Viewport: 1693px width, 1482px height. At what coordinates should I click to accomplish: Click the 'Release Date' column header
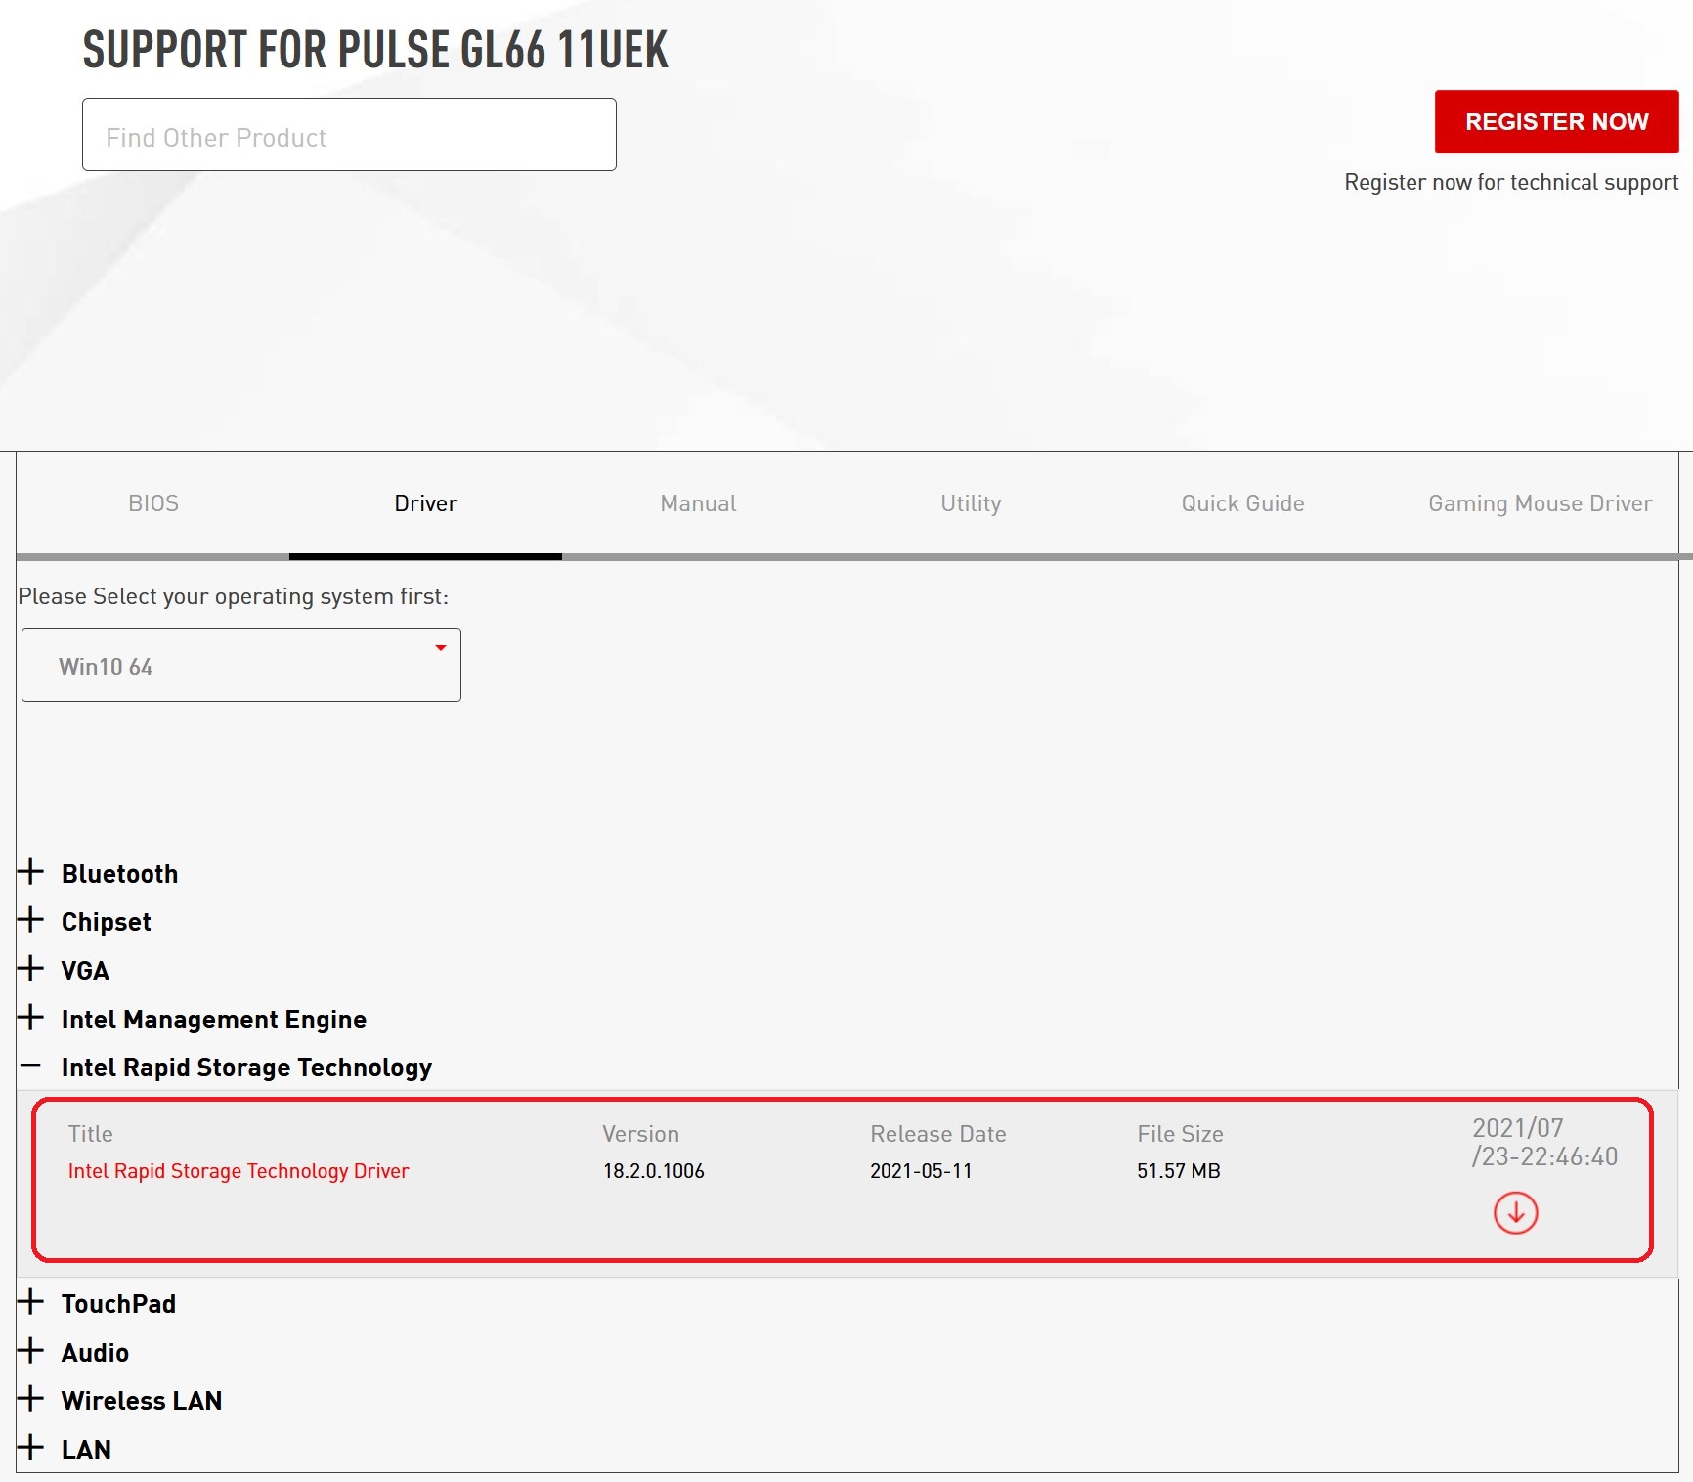click(937, 1134)
